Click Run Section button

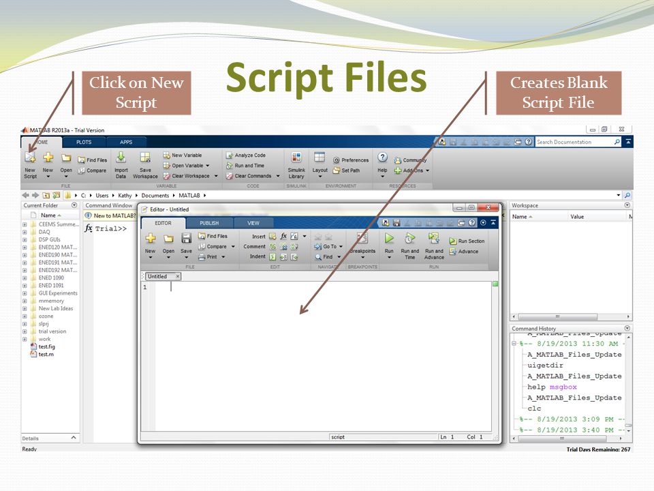point(467,241)
